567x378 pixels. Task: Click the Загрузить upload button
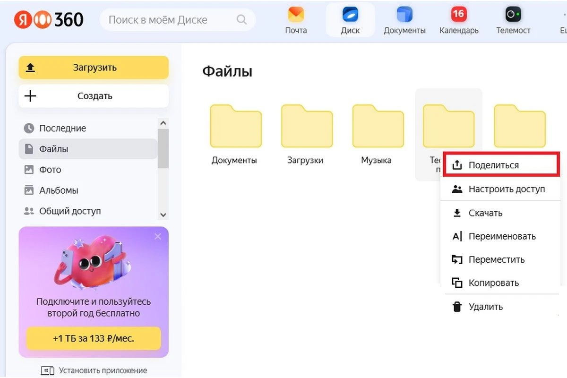click(94, 68)
